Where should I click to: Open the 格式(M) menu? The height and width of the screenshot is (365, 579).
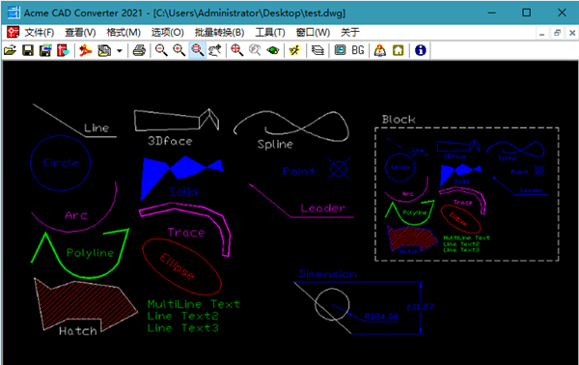coord(124,33)
